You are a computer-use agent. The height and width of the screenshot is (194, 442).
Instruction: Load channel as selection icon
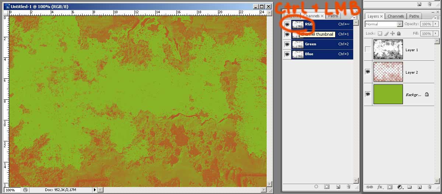(316, 187)
